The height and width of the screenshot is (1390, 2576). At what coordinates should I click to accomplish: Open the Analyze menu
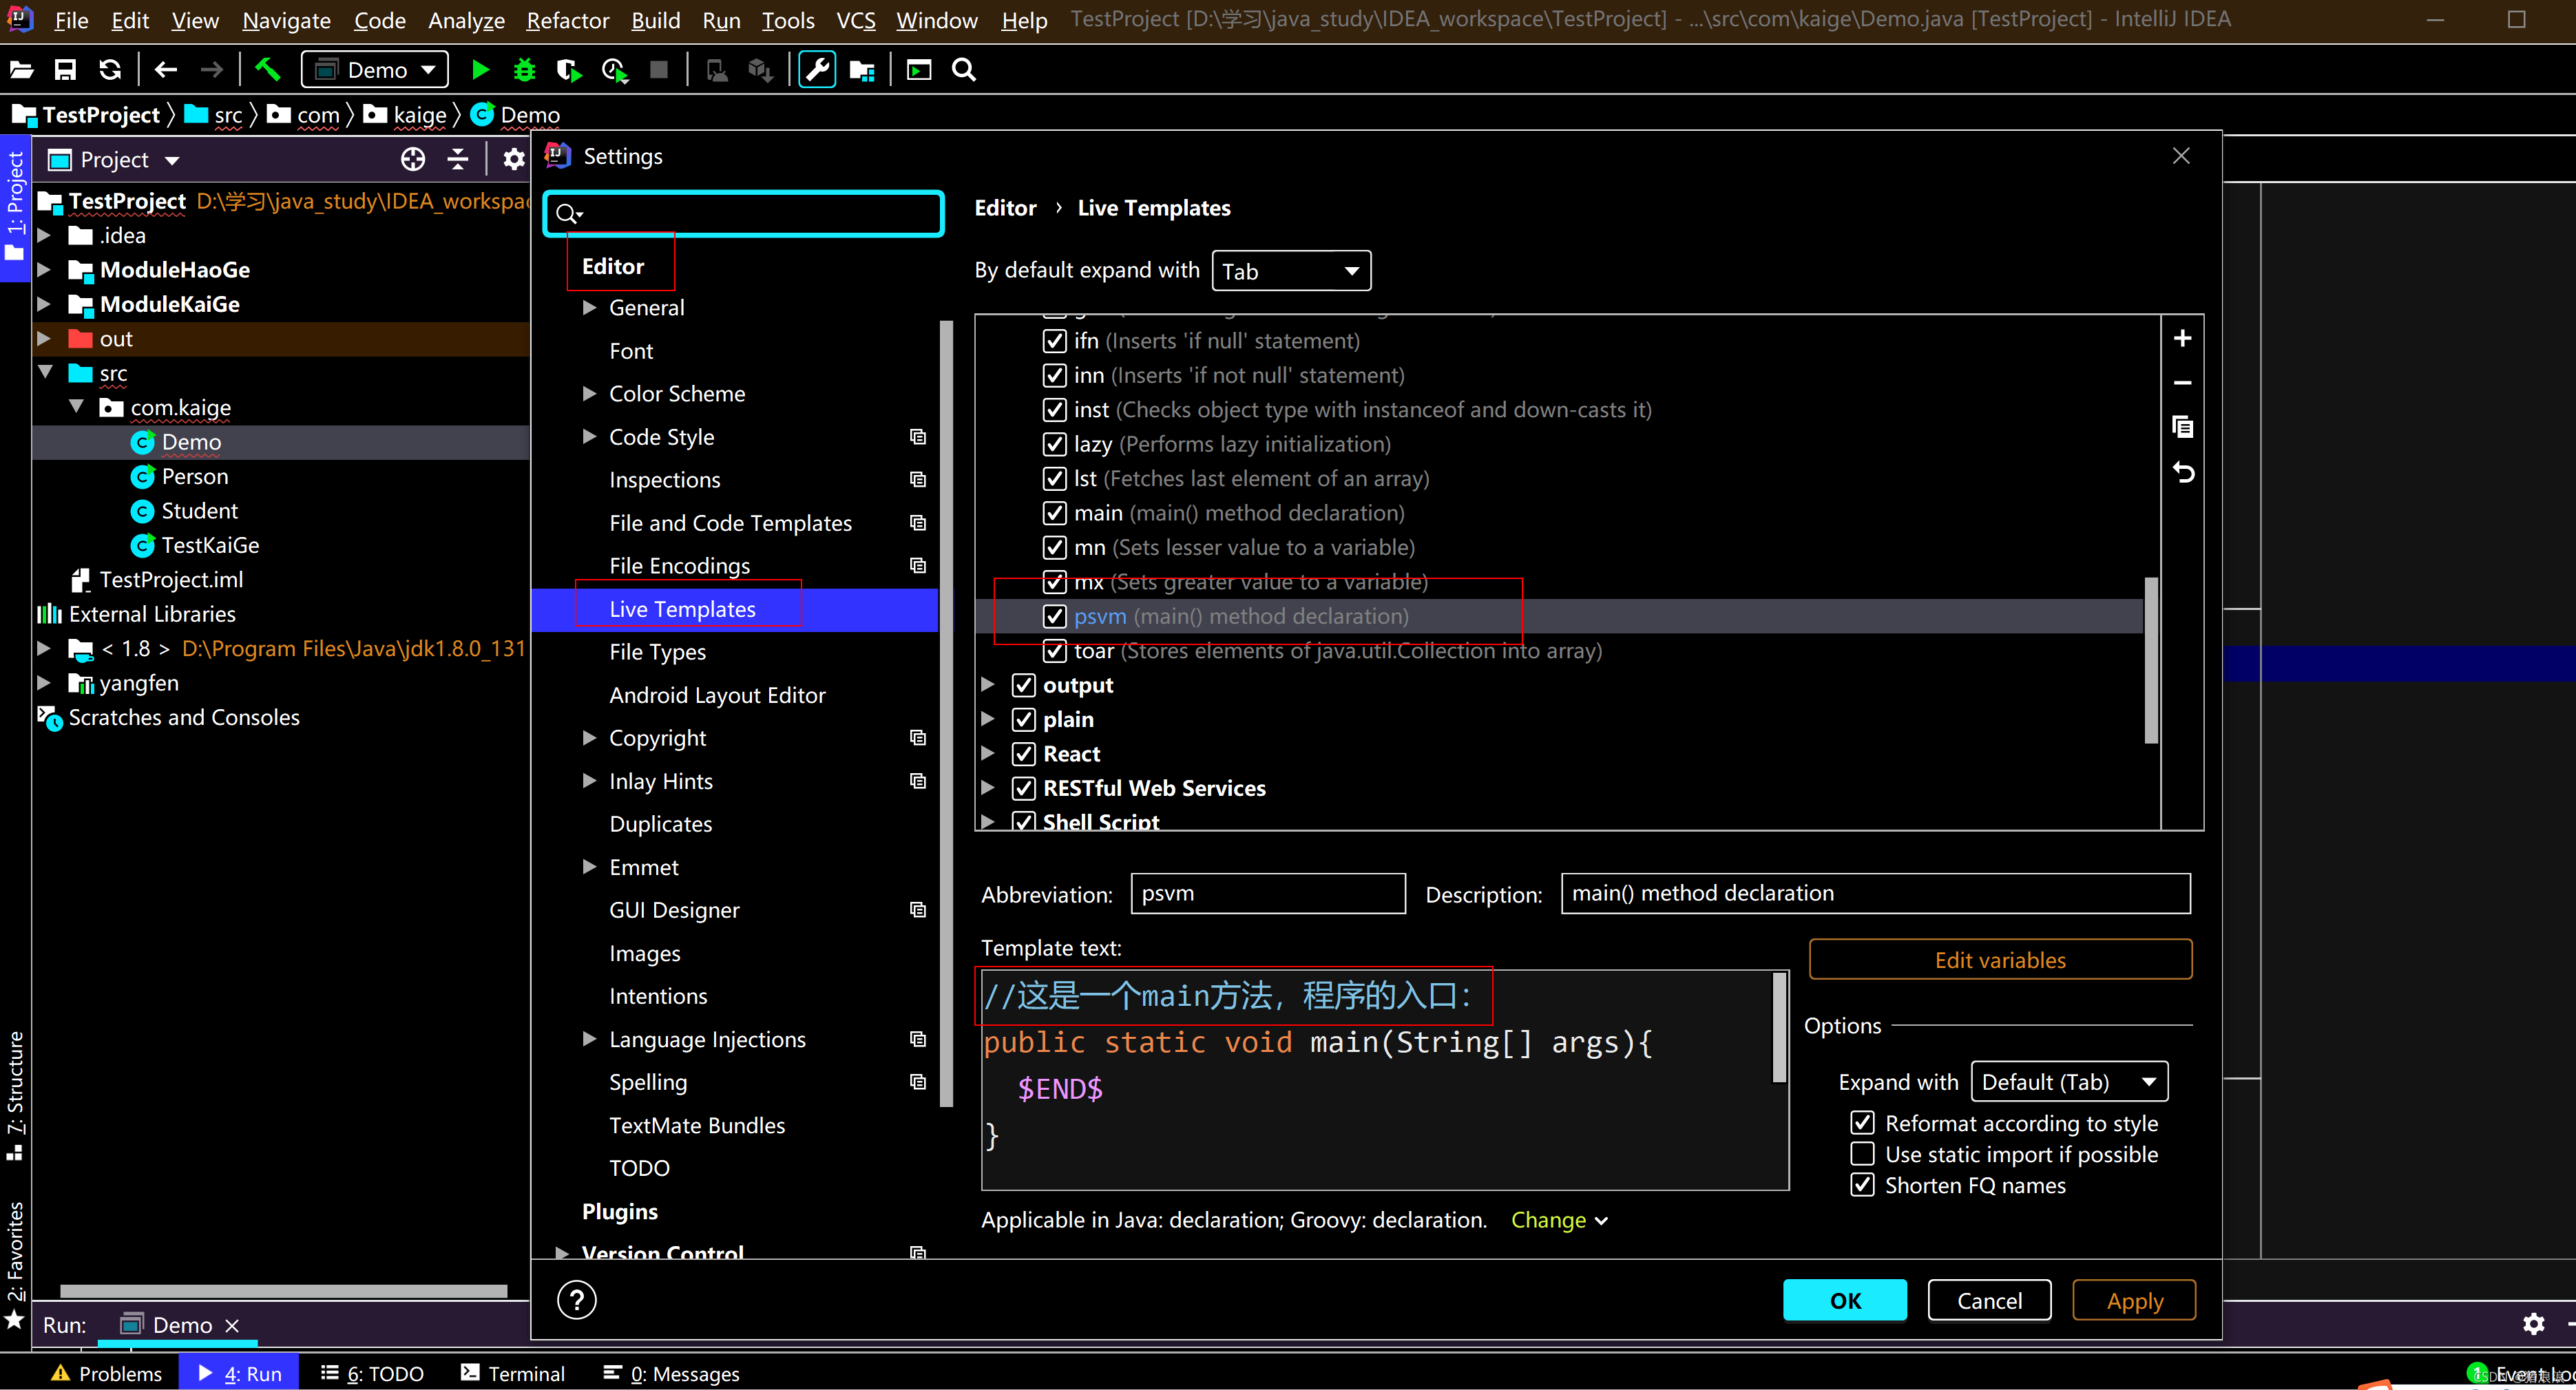click(466, 20)
